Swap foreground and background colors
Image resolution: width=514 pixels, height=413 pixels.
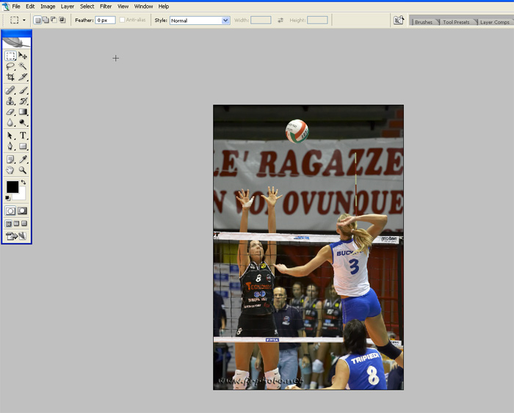click(23, 183)
